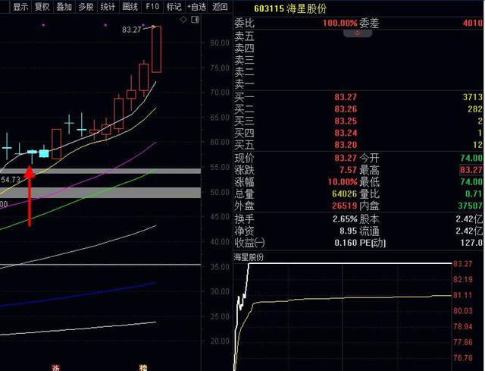Click the 卖一 row label

click(244, 83)
